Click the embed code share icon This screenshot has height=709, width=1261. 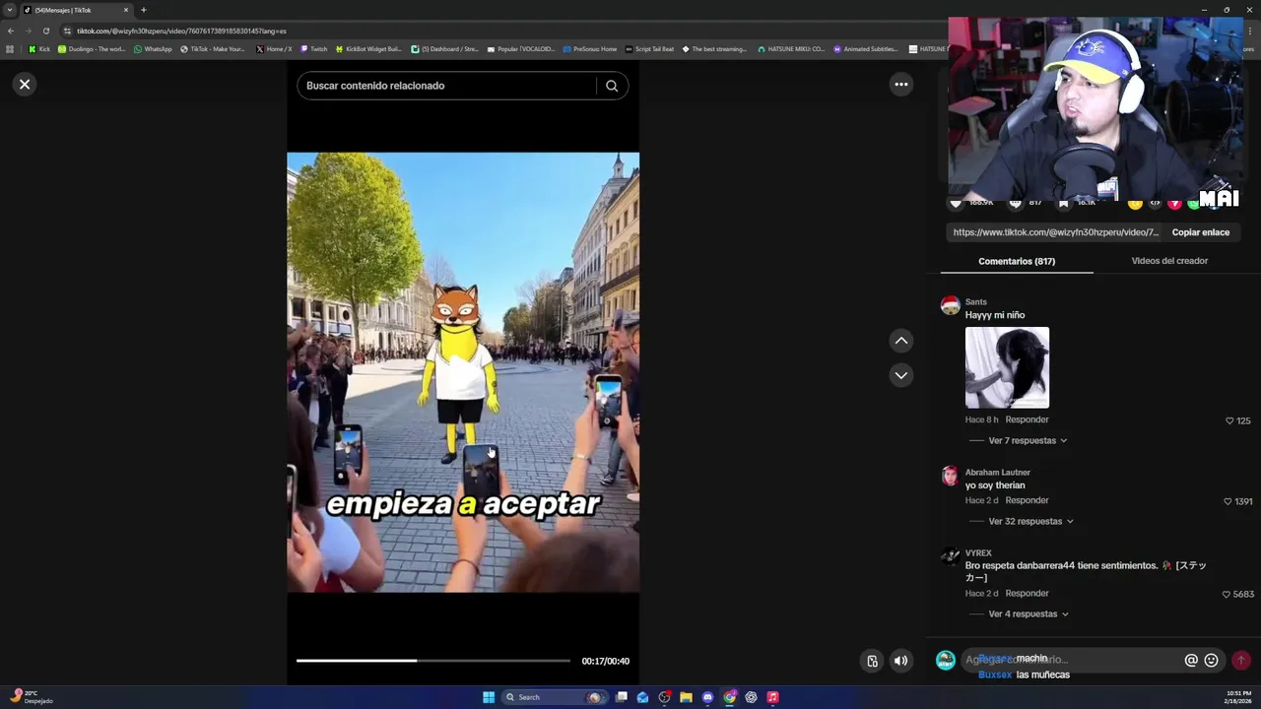(1155, 203)
